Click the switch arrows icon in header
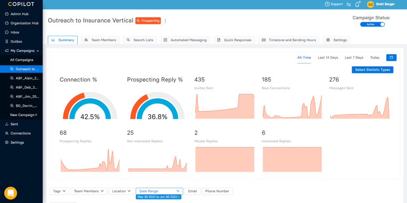 [x=349, y=4]
